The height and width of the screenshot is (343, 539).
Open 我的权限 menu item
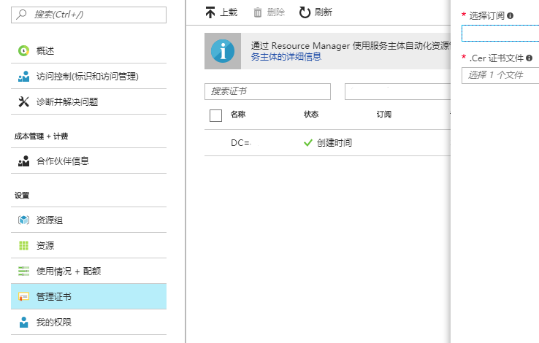tap(88, 322)
